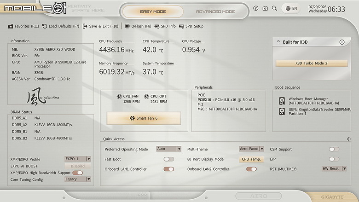Click the Save & Exit door icon
This screenshot has height=202, width=359.
(85, 26)
